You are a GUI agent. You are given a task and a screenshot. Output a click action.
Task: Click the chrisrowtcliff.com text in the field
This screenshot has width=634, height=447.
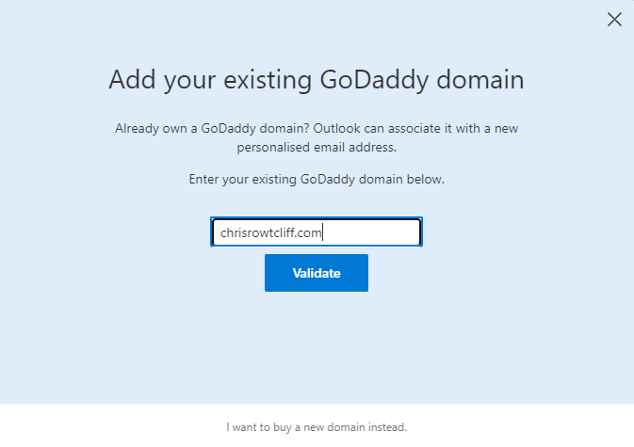(270, 232)
